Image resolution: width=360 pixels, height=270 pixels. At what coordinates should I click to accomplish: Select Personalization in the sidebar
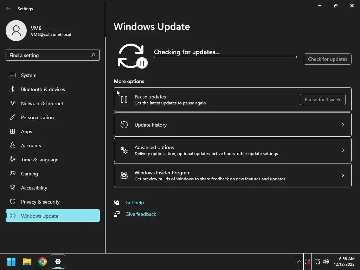tap(53, 117)
